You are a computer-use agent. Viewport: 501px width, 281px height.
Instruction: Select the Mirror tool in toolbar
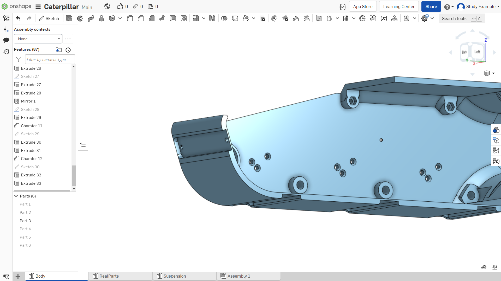click(212, 18)
